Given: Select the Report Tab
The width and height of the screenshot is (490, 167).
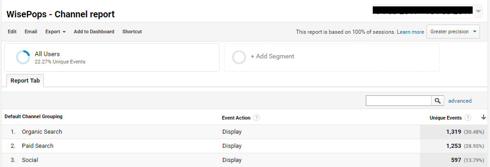Looking at the screenshot, I should (25, 81).
